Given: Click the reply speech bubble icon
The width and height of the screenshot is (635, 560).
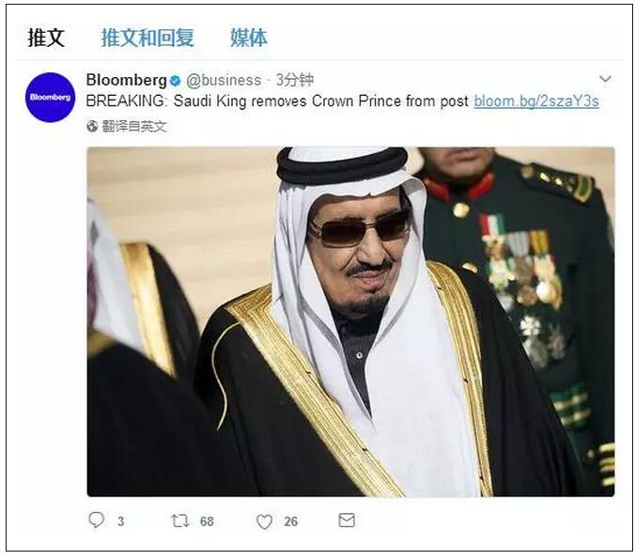Looking at the screenshot, I should [96, 521].
